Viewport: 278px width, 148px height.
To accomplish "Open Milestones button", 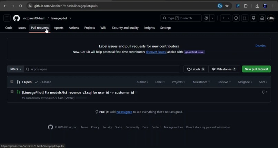I will 224,69.
